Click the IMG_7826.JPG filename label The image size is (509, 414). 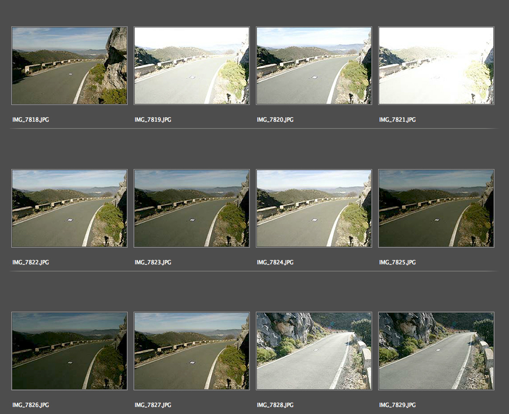[x=31, y=405]
